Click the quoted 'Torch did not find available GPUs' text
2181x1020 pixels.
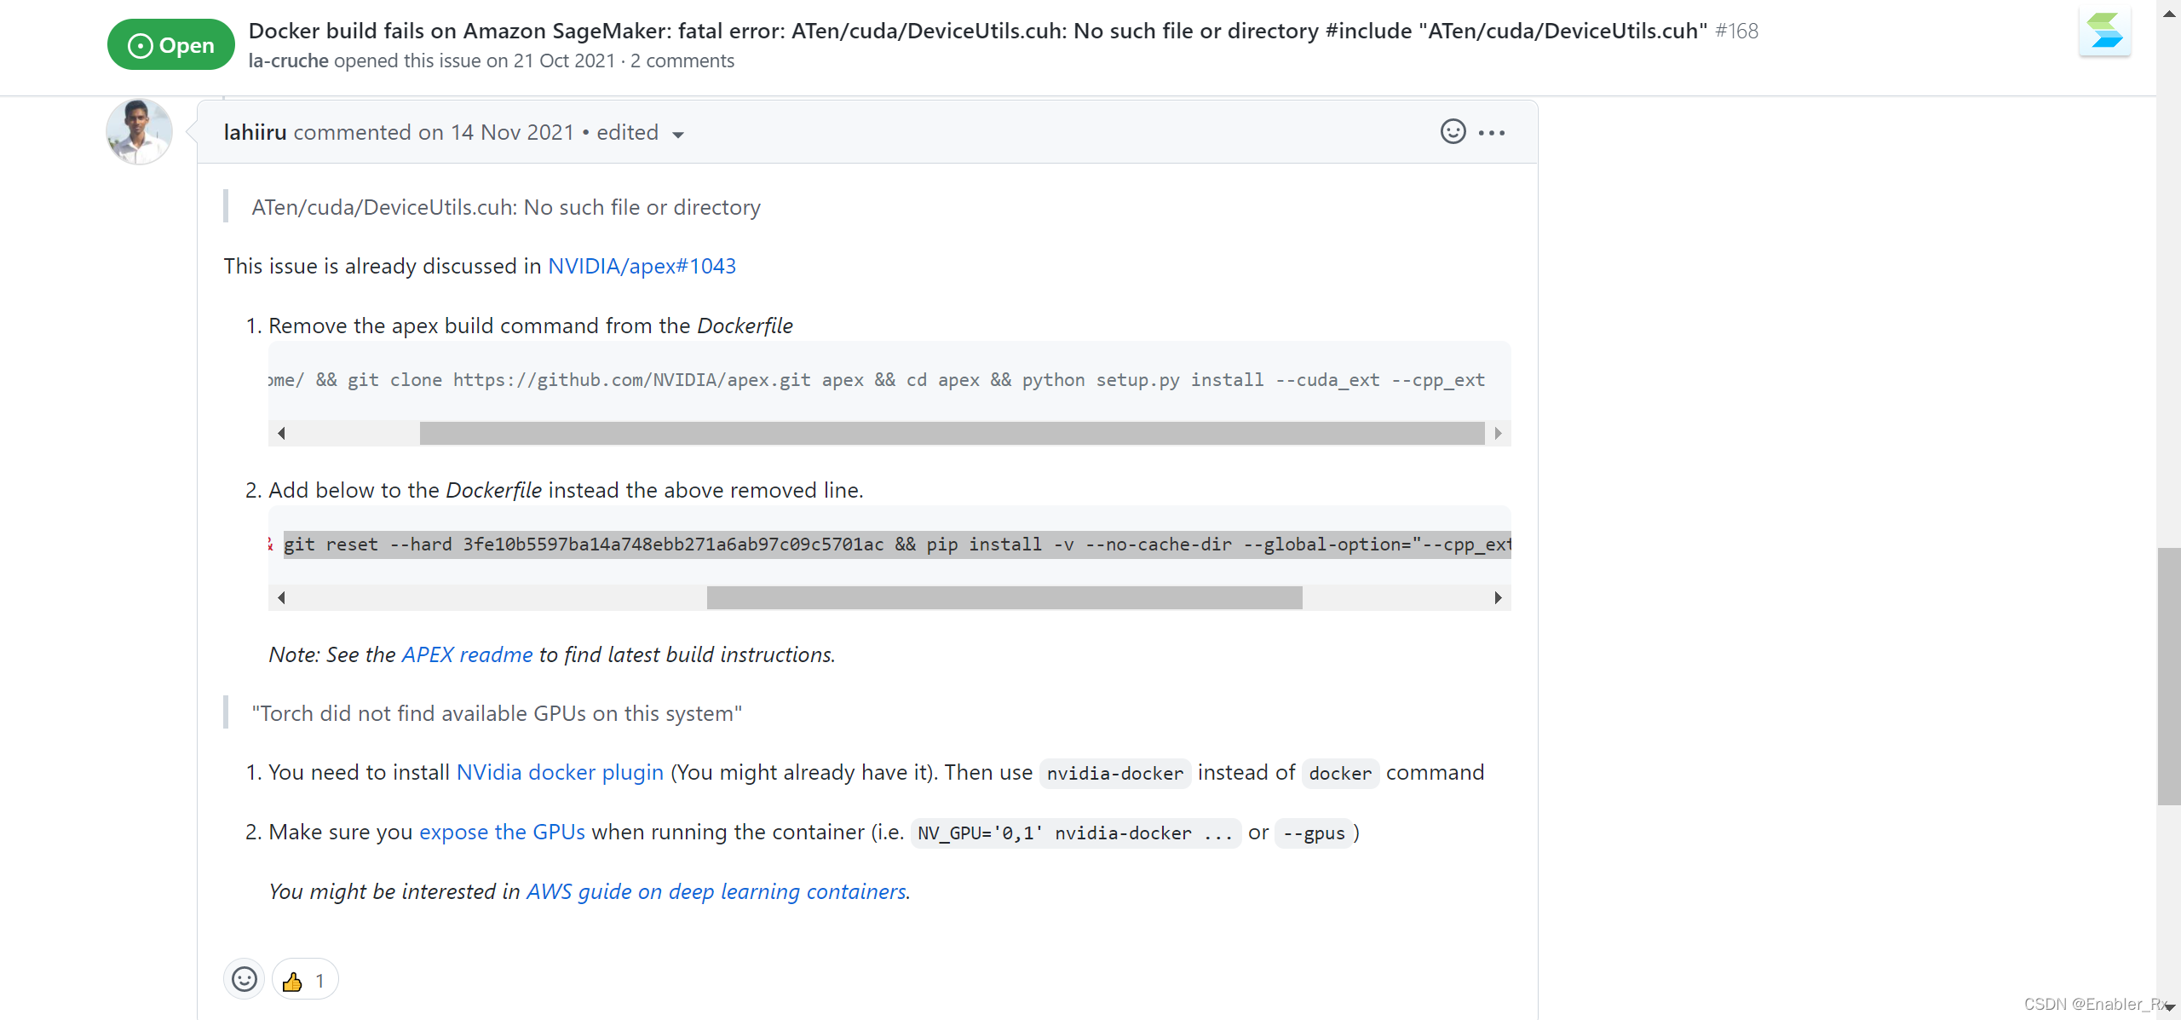pos(497,713)
